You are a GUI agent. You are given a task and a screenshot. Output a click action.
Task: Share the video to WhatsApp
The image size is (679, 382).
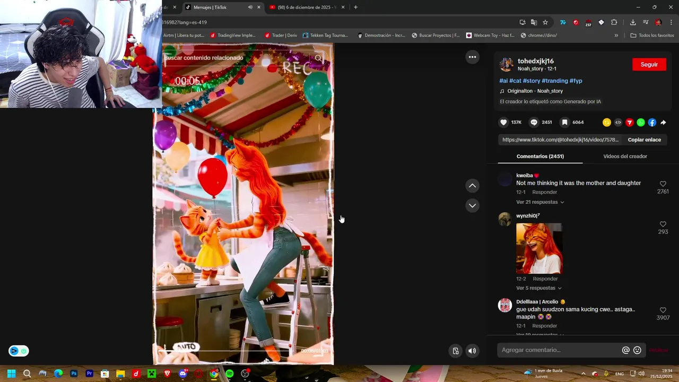[641, 123]
